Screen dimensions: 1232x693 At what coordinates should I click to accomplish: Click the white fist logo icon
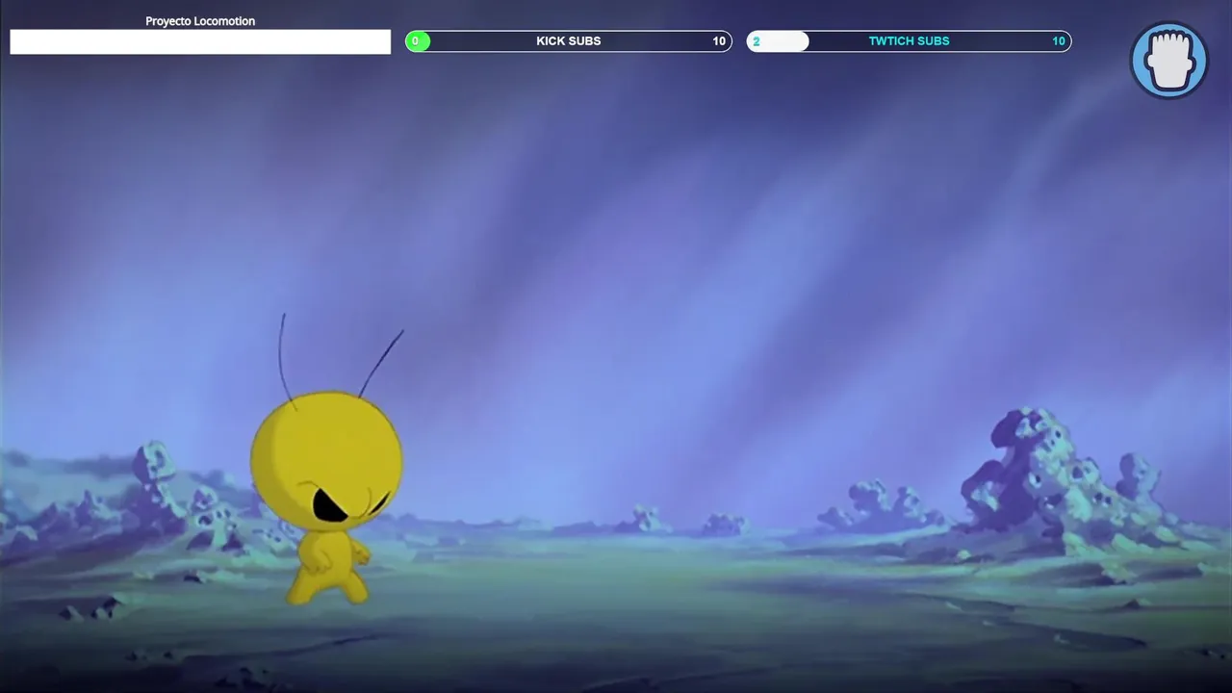click(1168, 61)
